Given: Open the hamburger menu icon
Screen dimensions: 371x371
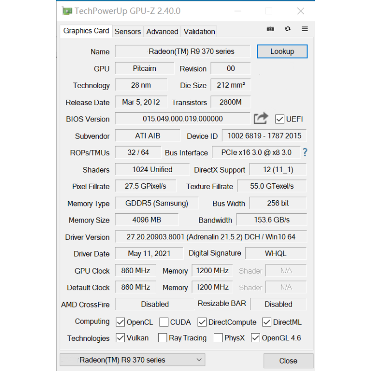Looking at the screenshot, I should 305,29.
